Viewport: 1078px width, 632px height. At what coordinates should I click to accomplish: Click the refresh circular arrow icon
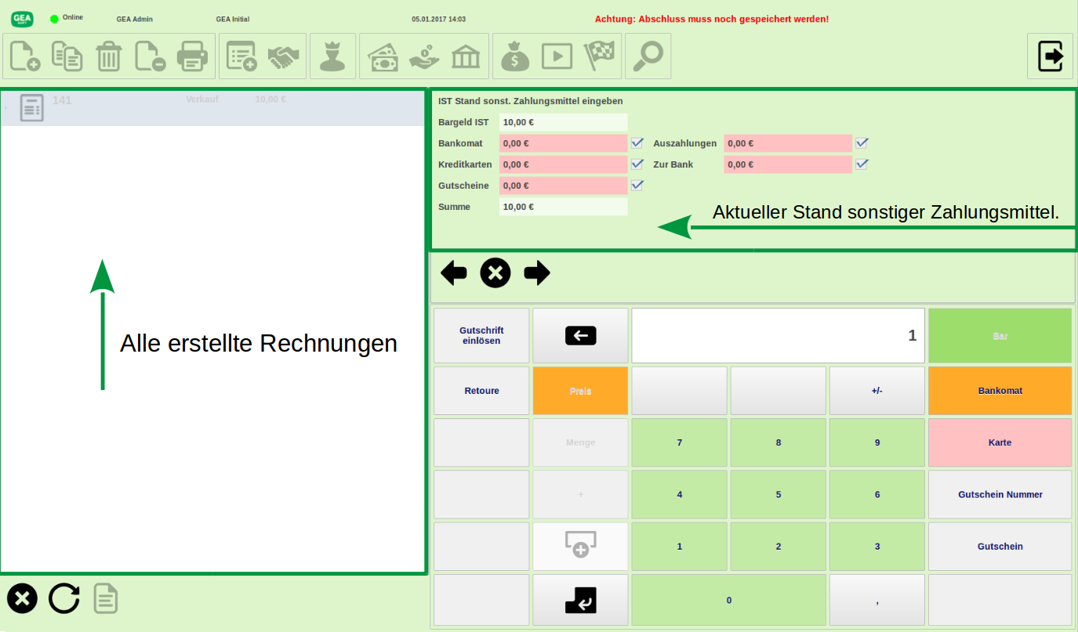(x=64, y=599)
